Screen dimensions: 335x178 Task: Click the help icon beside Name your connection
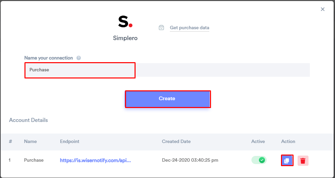(78, 58)
